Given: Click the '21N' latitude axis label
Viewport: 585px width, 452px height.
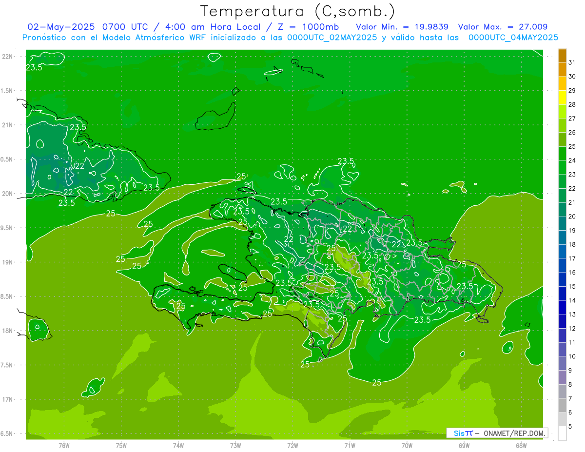Looking at the screenshot, I should click(8, 125).
